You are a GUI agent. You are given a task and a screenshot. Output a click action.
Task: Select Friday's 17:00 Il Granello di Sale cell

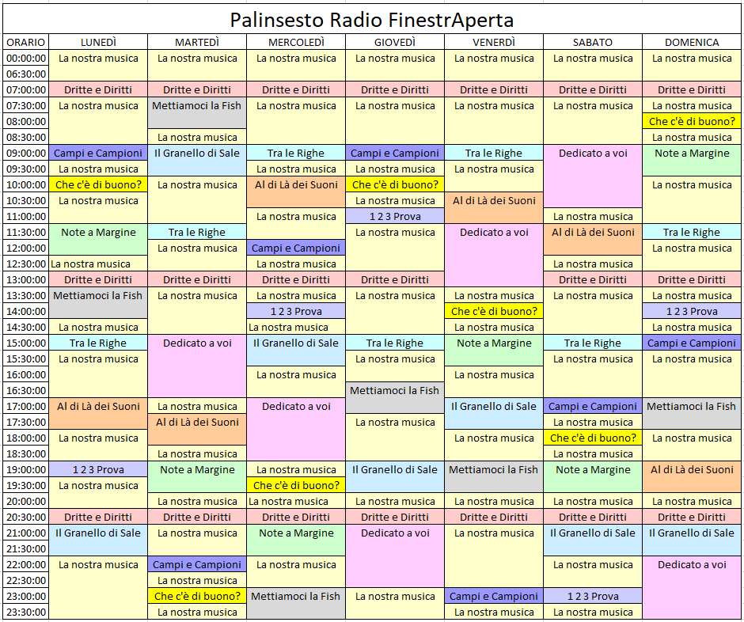[x=494, y=414]
